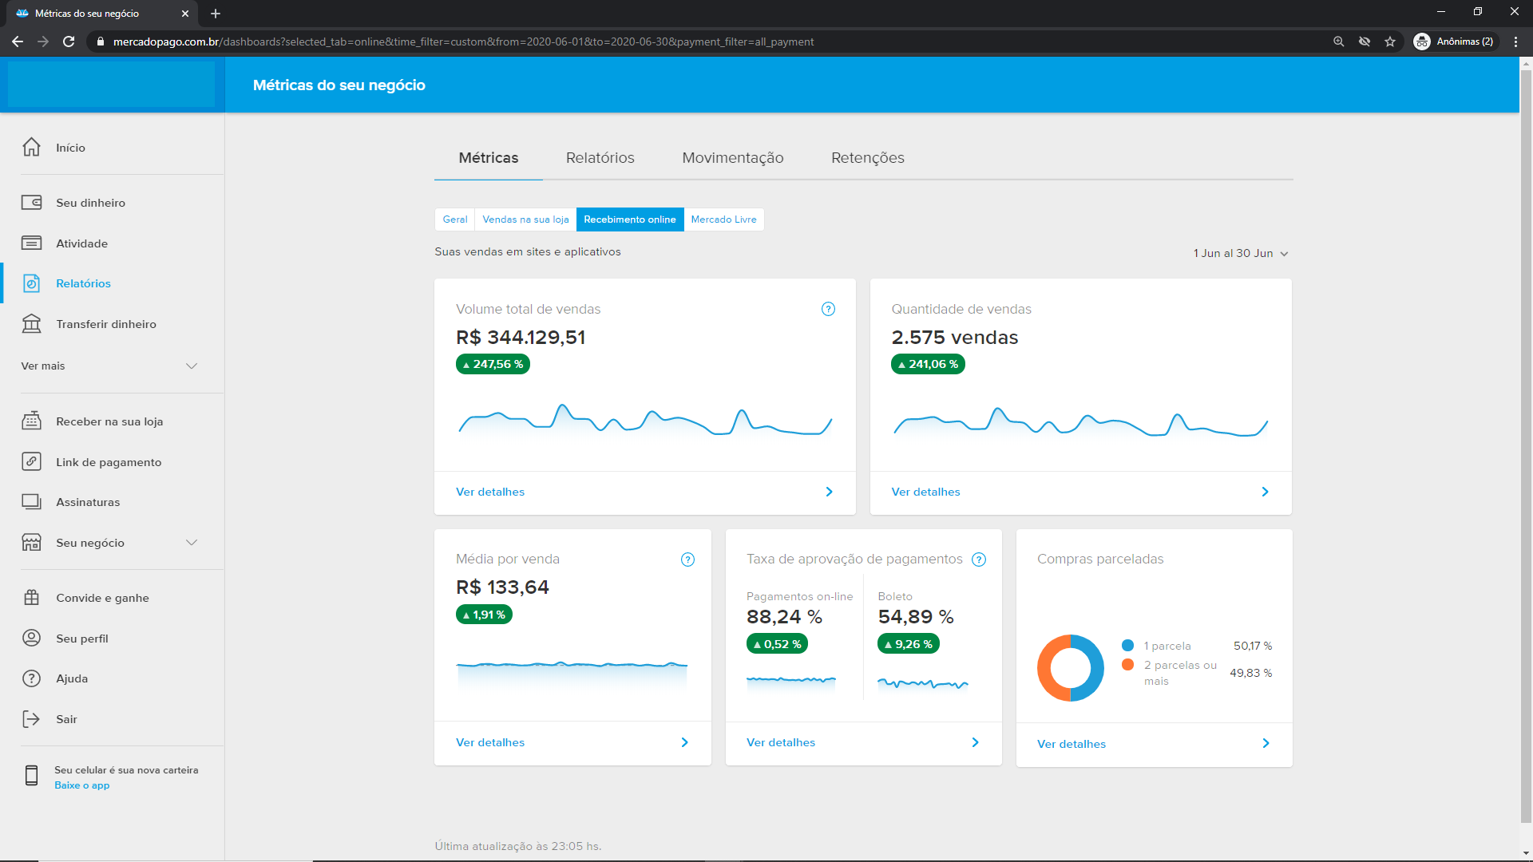Click the blue 1 parcela legend dot
Image resolution: width=1533 pixels, height=862 pixels.
tap(1127, 645)
